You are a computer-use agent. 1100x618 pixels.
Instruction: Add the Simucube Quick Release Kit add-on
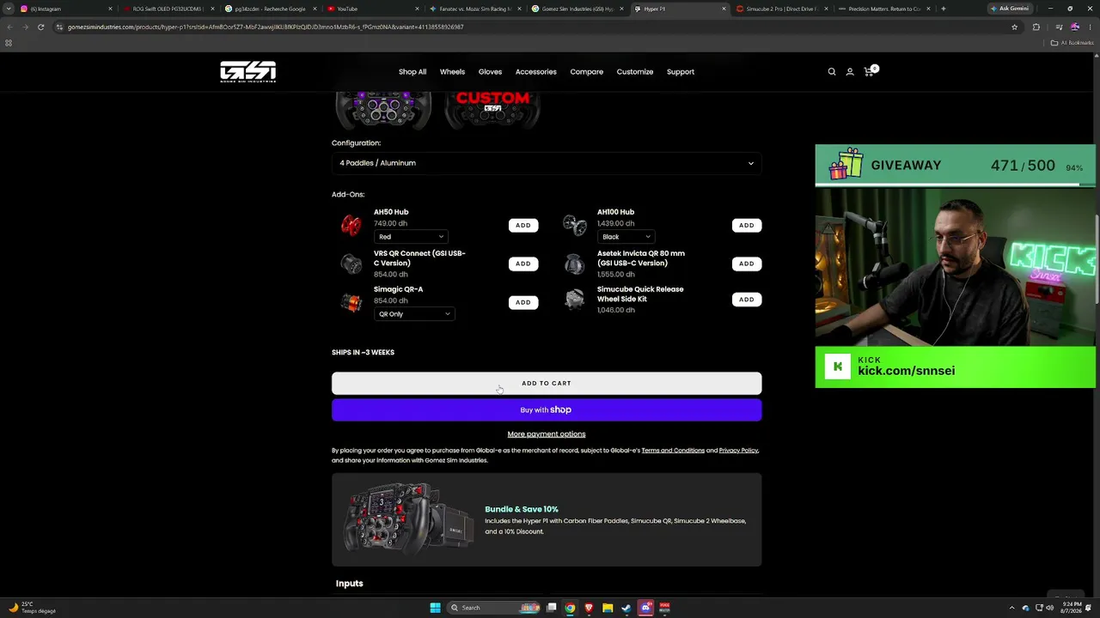tap(747, 300)
